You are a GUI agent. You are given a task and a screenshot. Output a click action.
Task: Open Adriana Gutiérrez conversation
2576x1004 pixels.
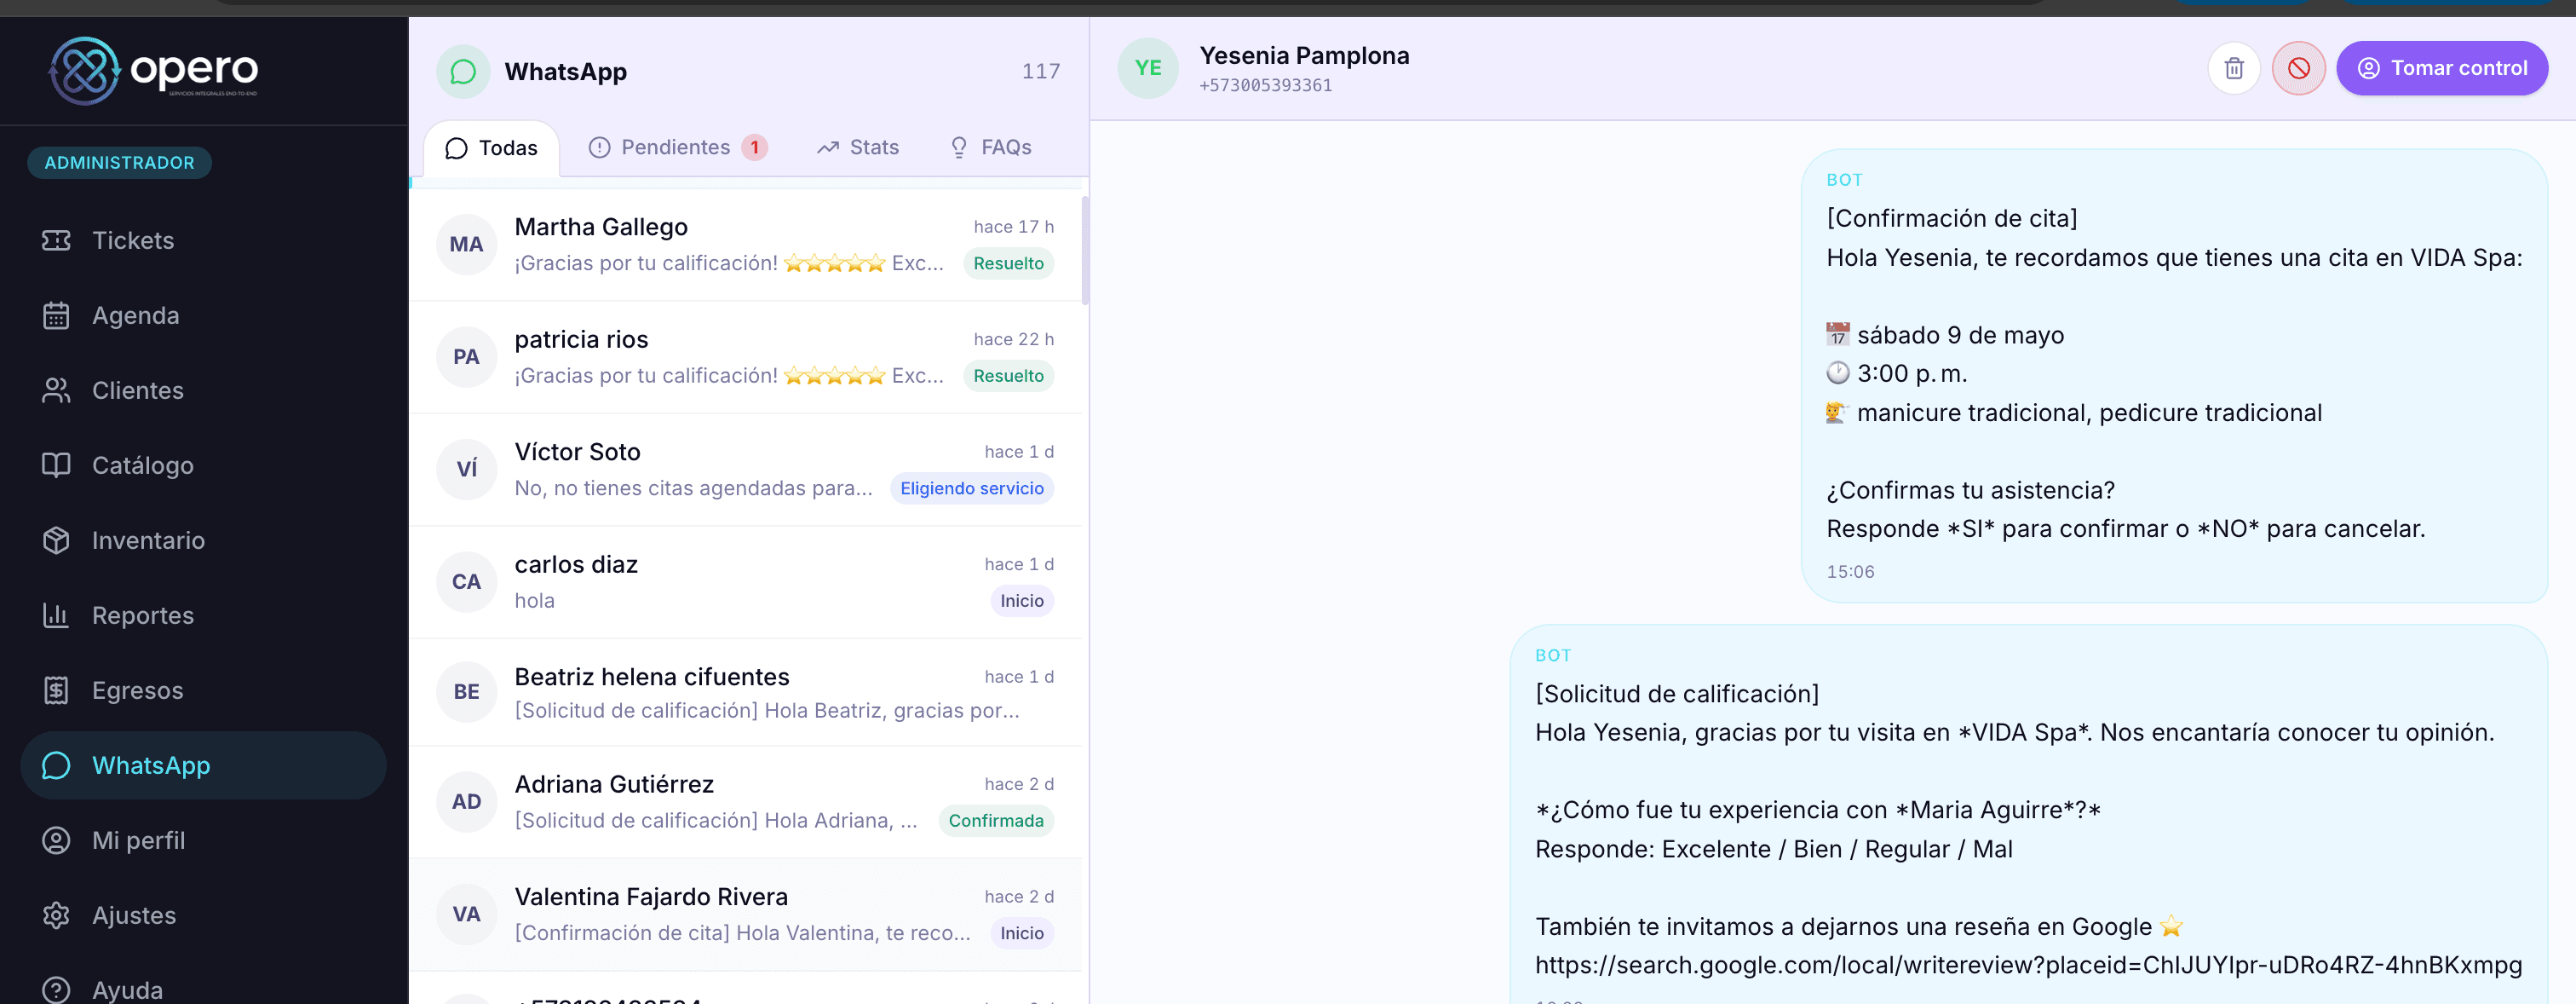pos(746,802)
